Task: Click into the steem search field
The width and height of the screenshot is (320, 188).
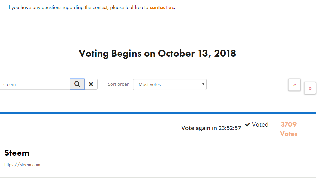Action: (35, 84)
